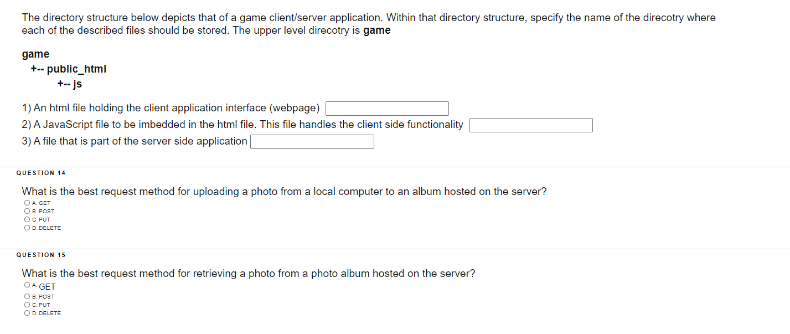Select radio option C. PUT in Question 15
Screen dimensions: 790x334
[27, 305]
